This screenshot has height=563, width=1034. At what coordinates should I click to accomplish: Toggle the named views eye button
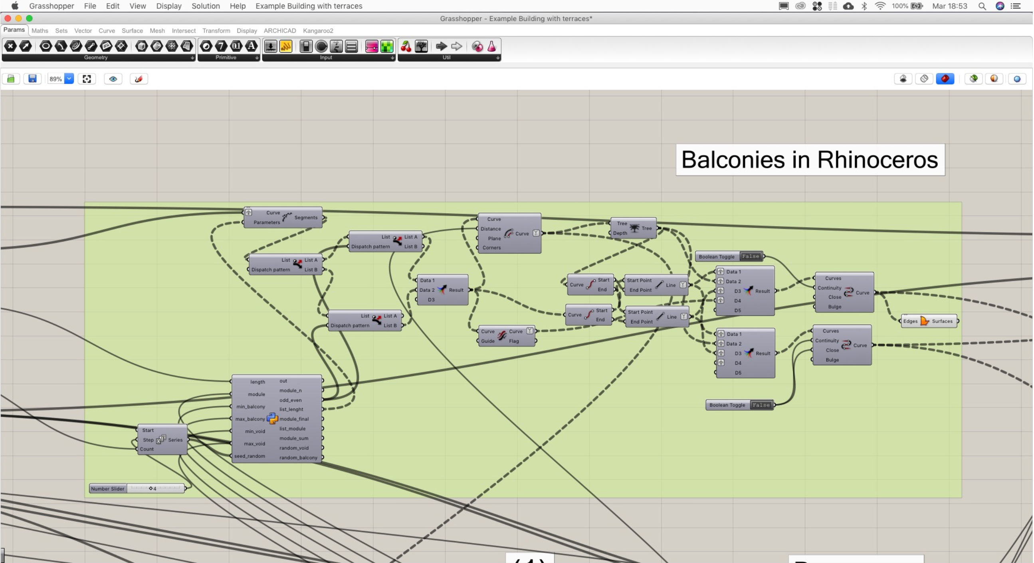point(113,79)
